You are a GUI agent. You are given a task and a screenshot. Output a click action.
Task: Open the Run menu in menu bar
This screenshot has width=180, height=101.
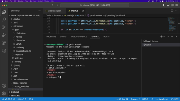click(x=35, y=1)
